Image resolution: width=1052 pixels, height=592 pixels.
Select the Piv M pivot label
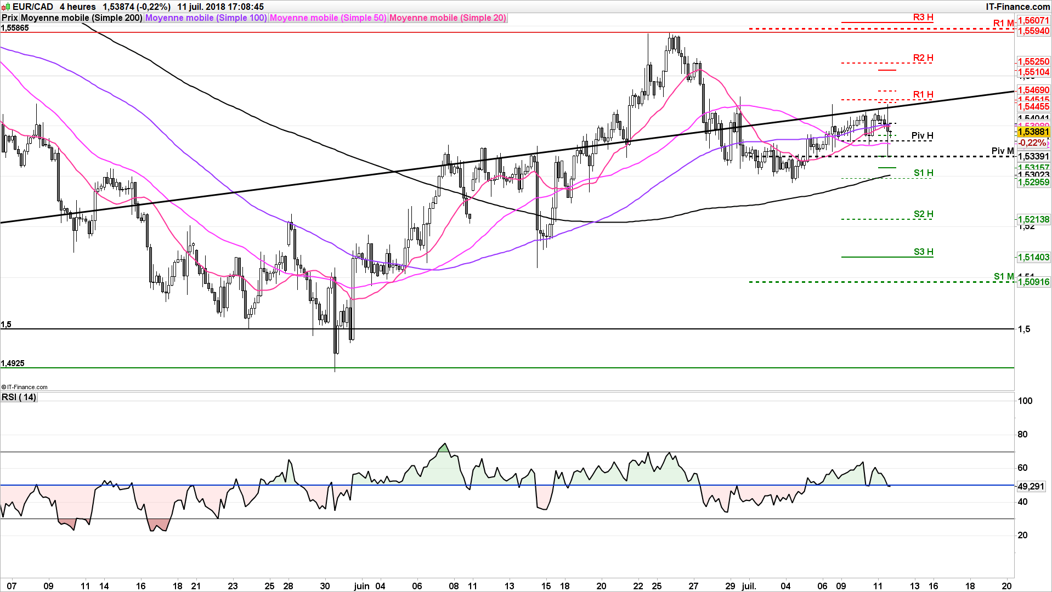pos(1003,151)
